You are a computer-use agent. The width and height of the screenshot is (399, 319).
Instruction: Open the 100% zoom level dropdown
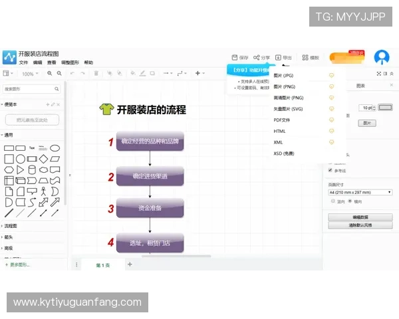click(x=30, y=74)
